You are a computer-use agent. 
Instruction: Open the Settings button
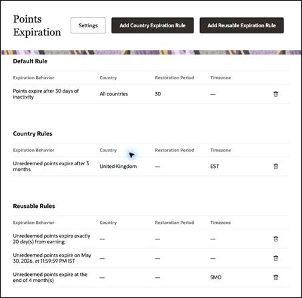88,25
